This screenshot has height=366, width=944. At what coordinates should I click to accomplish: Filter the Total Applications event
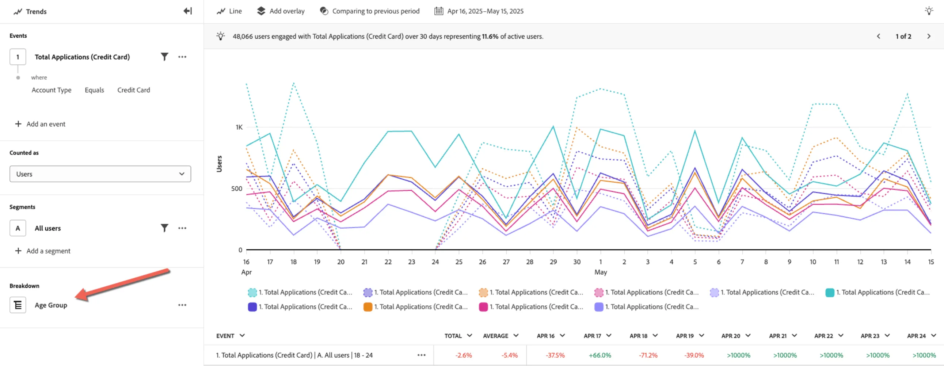coord(164,57)
